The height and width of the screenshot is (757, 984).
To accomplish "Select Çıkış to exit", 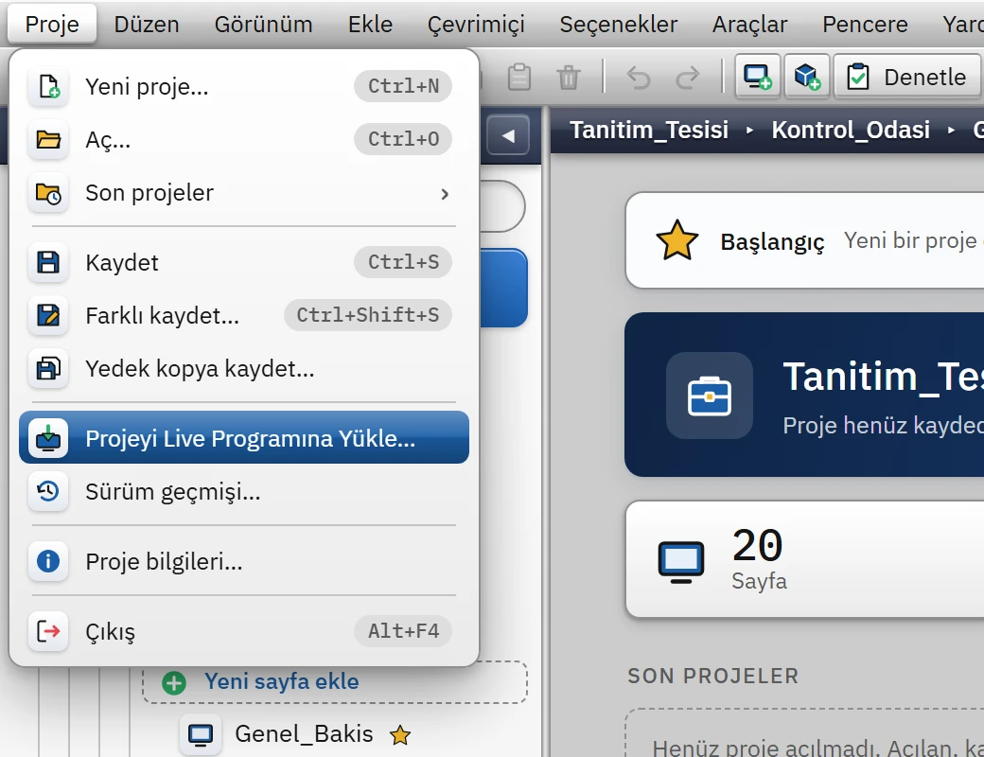I will [244, 631].
